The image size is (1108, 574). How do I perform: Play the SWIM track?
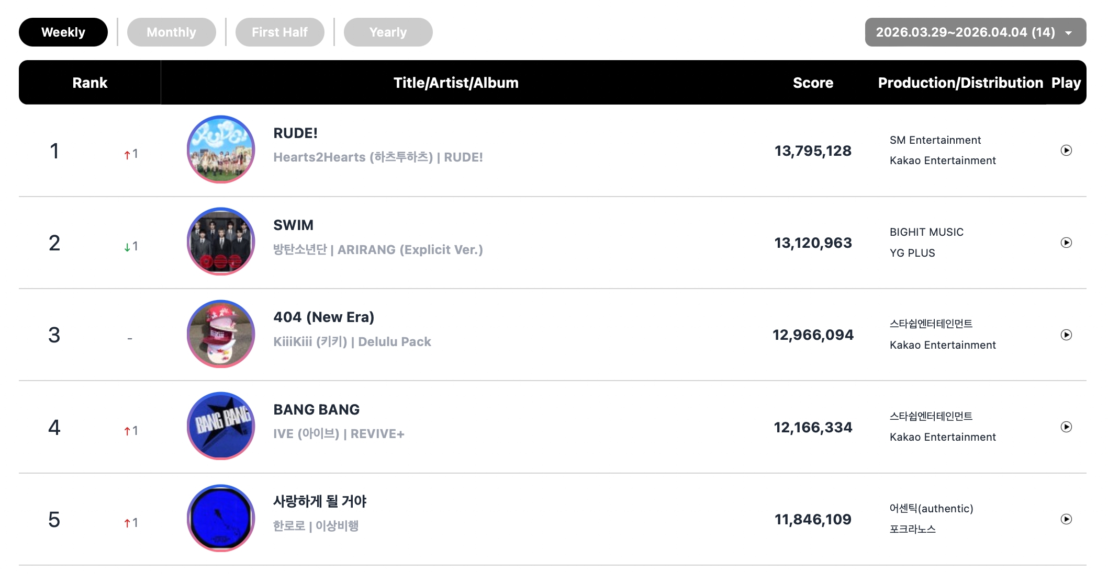pyautogui.click(x=1066, y=243)
